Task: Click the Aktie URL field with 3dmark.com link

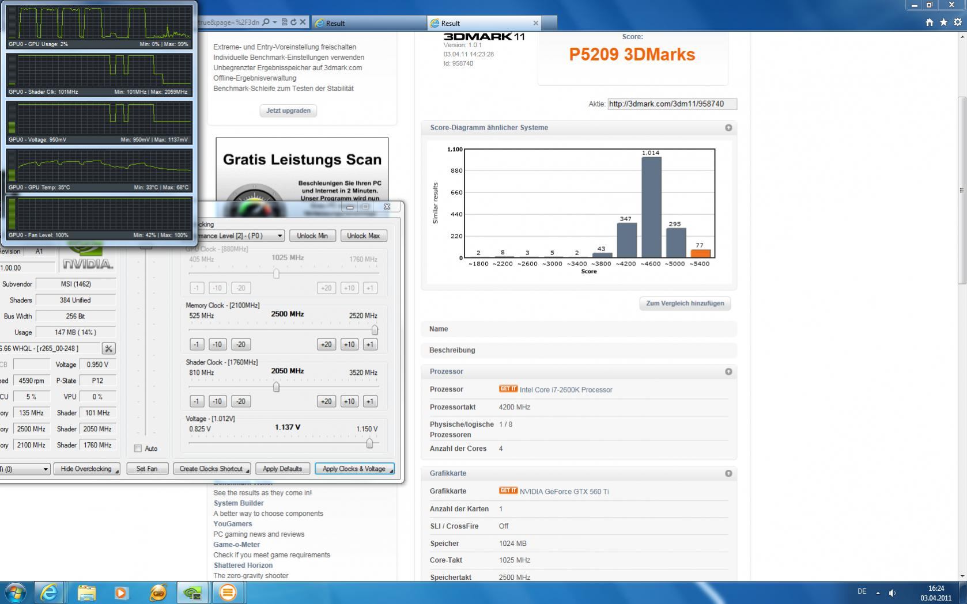Action: point(672,104)
